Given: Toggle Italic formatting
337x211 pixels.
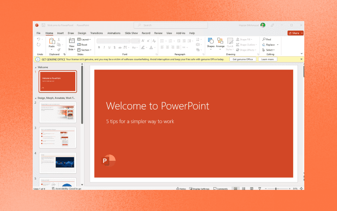Looking at the screenshot, I should coord(104,48).
